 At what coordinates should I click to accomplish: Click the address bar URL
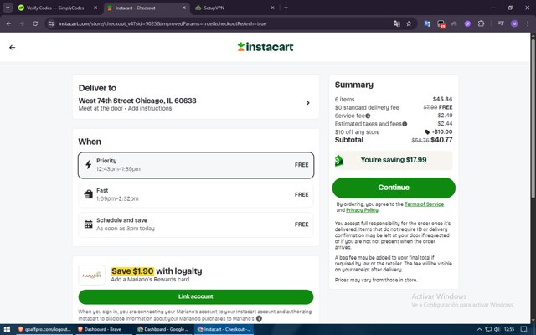tap(162, 23)
